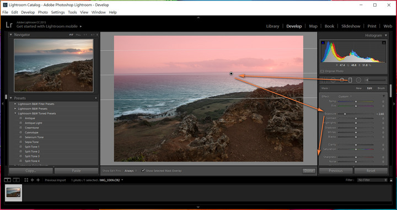Click the graduated filter edit pin on photo
The width and height of the screenshot is (397, 210).
[231, 74]
